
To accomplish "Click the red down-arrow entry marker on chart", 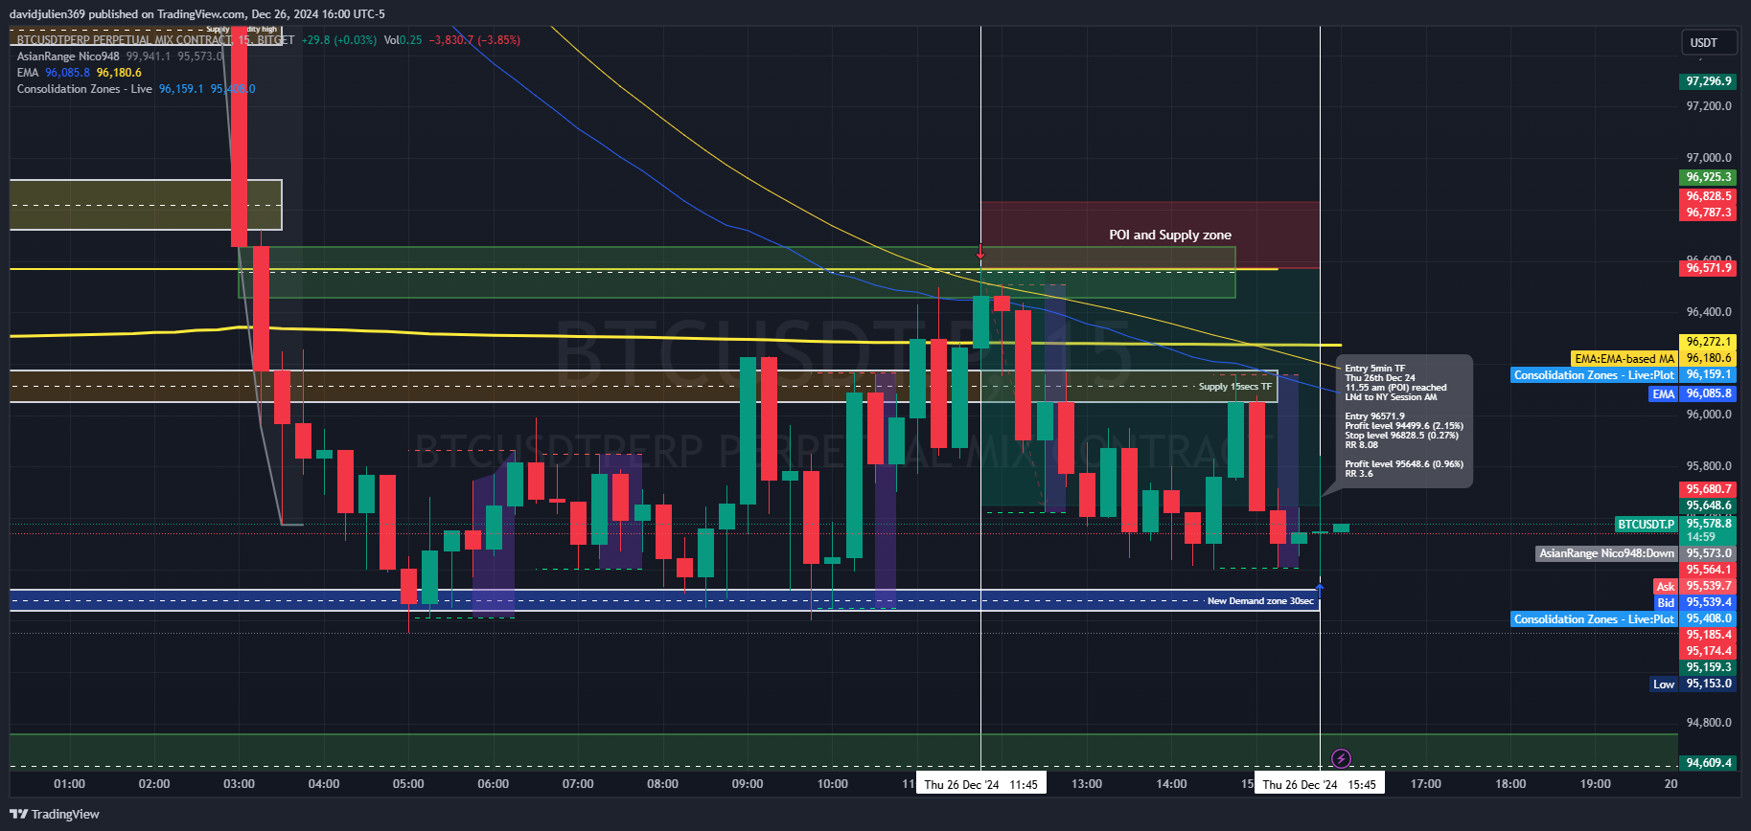I will coord(980,251).
